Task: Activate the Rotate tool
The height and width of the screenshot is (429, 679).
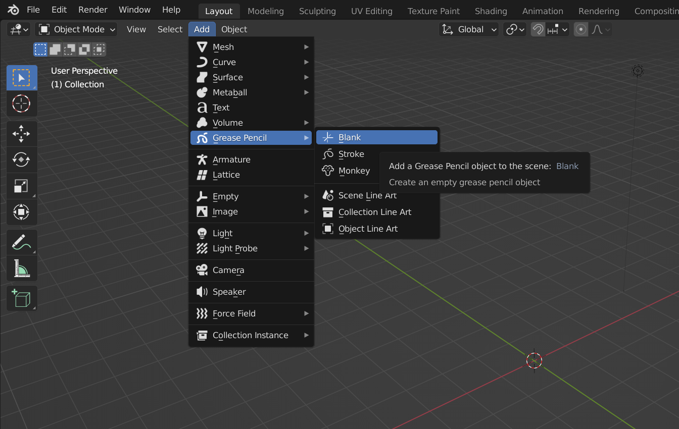Action: tap(21, 159)
